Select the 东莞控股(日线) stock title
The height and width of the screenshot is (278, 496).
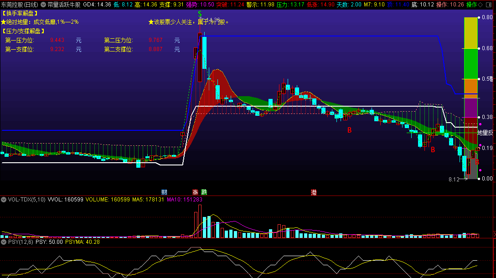[x=20, y=5]
